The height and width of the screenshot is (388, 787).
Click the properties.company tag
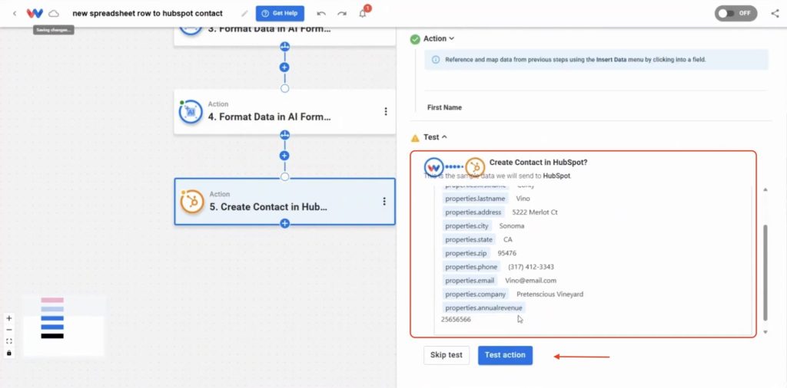click(475, 294)
